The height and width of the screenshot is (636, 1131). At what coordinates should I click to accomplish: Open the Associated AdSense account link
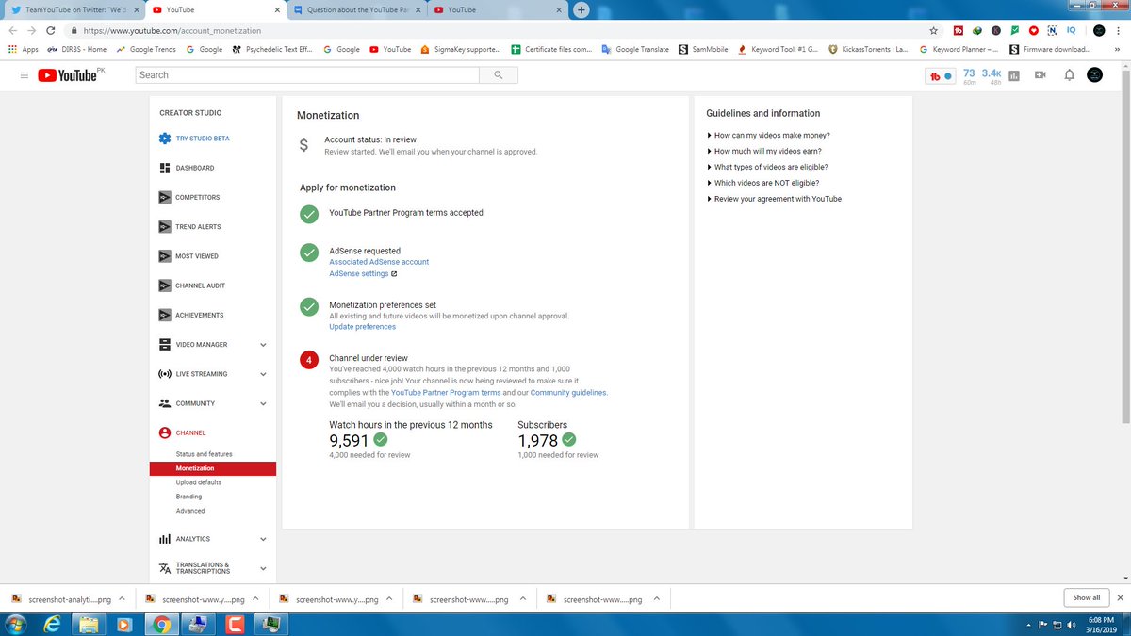[379, 262]
